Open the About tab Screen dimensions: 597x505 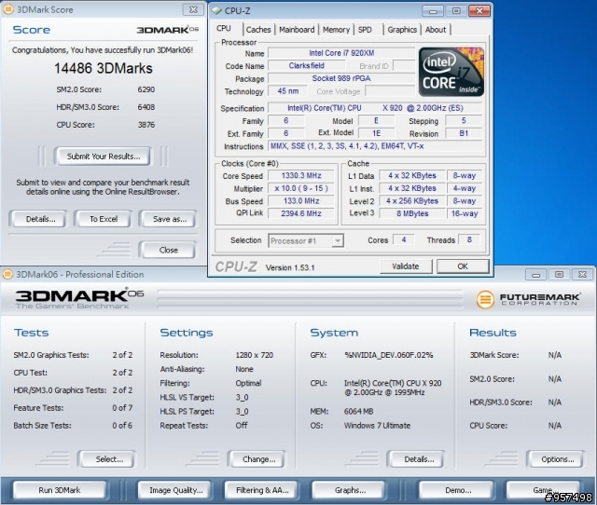point(436,29)
